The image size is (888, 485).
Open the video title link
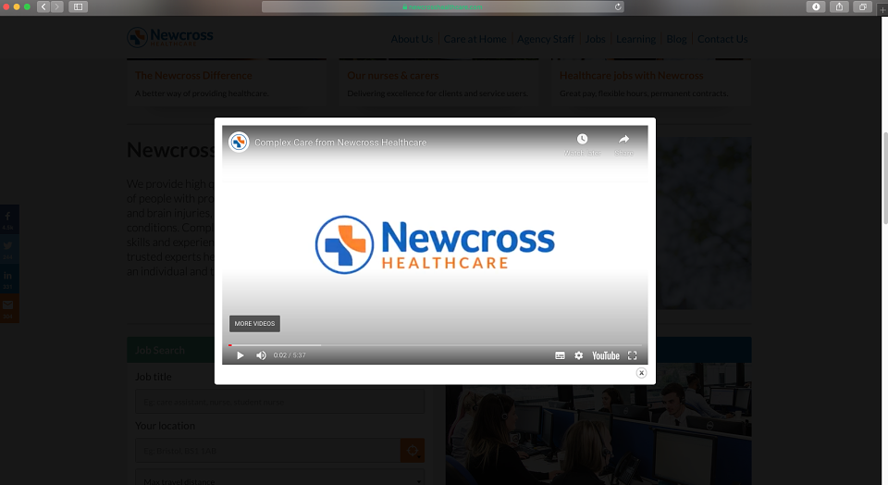click(340, 143)
